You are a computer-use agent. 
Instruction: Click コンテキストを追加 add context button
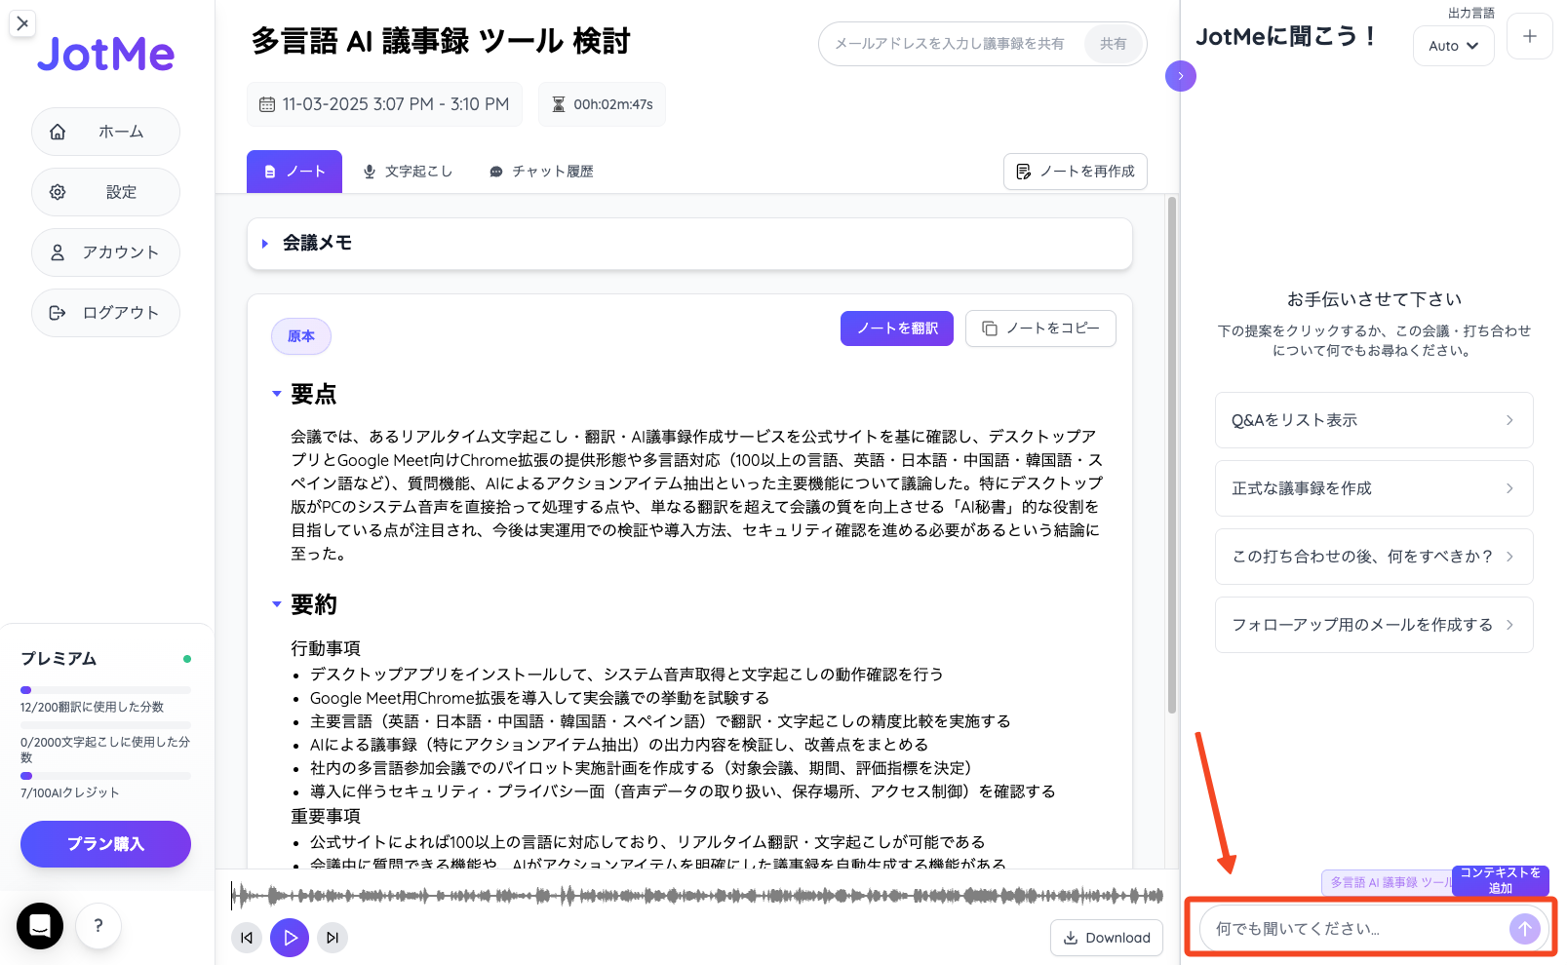point(1501,880)
